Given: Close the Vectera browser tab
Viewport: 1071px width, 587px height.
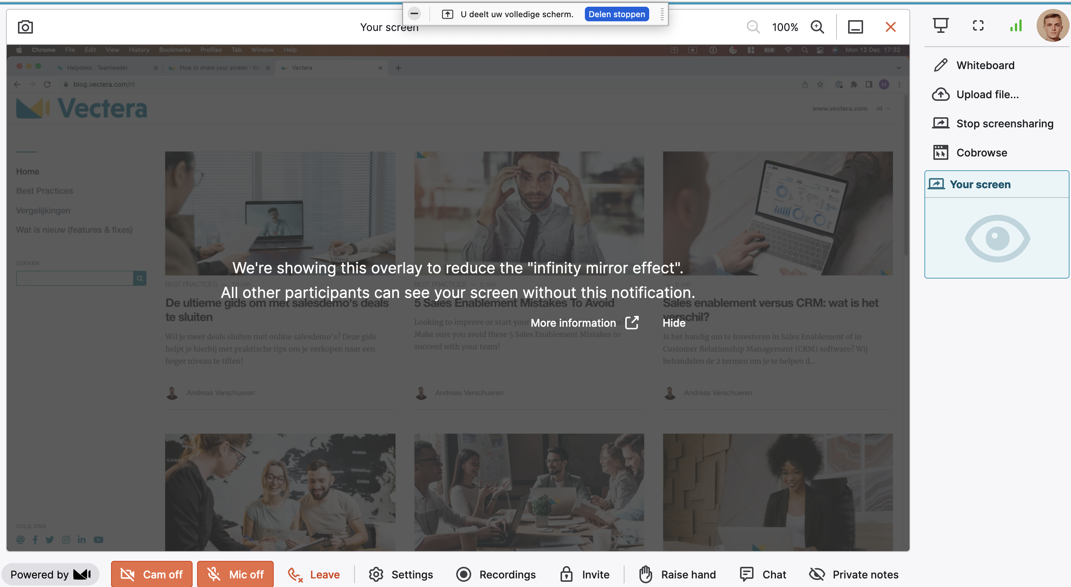Looking at the screenshot, I should [380, 68].
